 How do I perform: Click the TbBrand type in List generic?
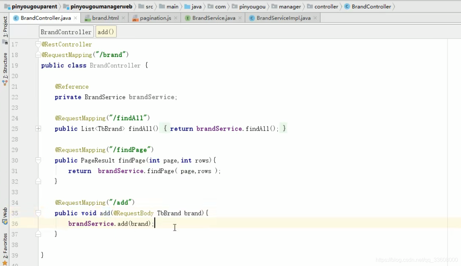click(111, 129)
